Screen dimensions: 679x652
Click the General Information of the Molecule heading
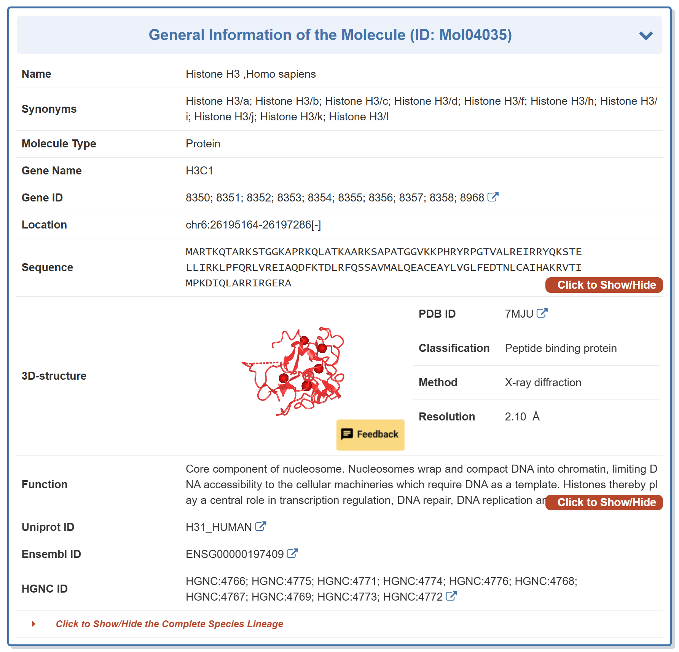click(330, 35)
